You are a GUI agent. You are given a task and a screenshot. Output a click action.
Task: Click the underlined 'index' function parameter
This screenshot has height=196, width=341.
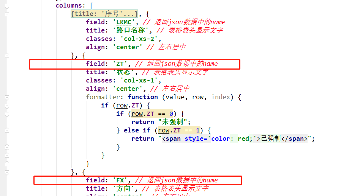[221, 97]
